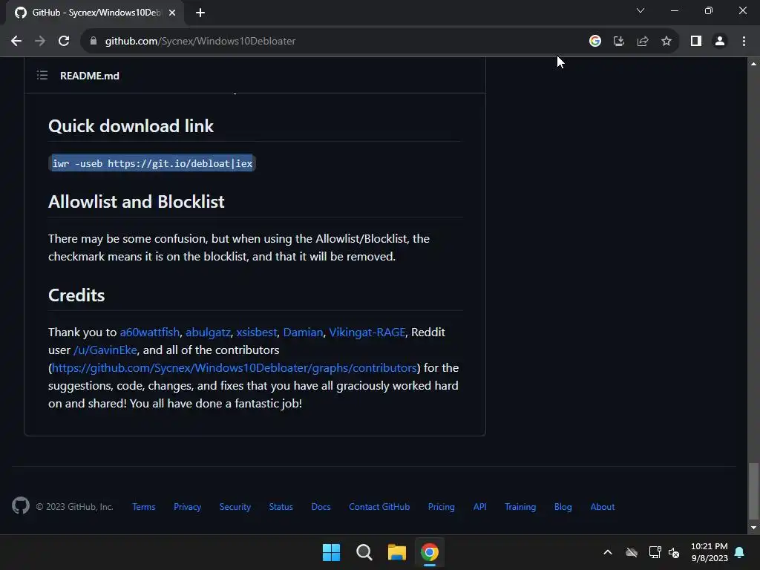Open a new browser tab
Viewport: 760px width, 570px height.
click(x=200, y=13)
